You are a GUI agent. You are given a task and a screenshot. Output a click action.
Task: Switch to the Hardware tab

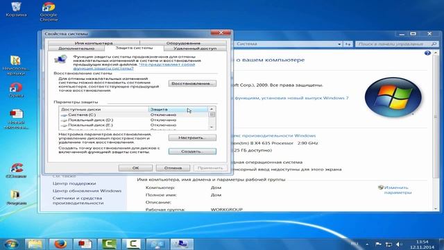pos(183,43)
